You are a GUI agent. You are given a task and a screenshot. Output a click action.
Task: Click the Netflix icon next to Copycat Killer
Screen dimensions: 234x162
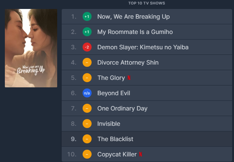pyautogui.click(x=140, y=154)
